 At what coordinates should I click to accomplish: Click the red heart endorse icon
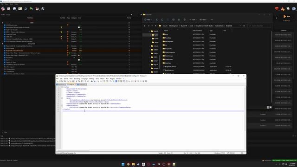277,9
